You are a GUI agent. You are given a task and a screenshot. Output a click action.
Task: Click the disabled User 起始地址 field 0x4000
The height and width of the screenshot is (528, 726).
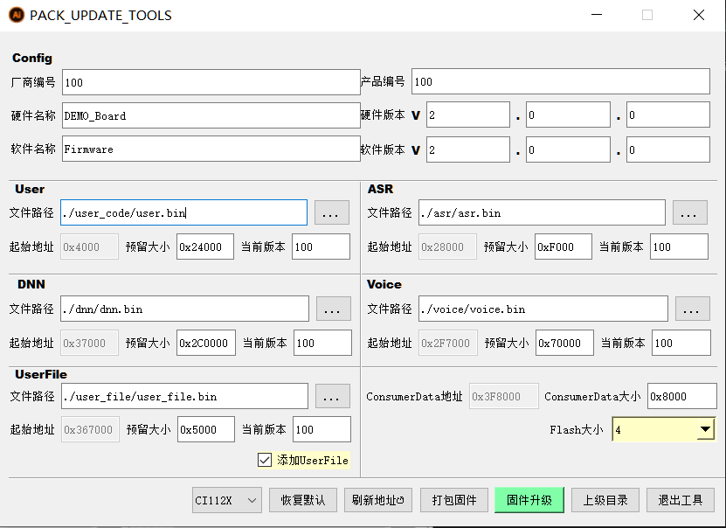[89, 247]
